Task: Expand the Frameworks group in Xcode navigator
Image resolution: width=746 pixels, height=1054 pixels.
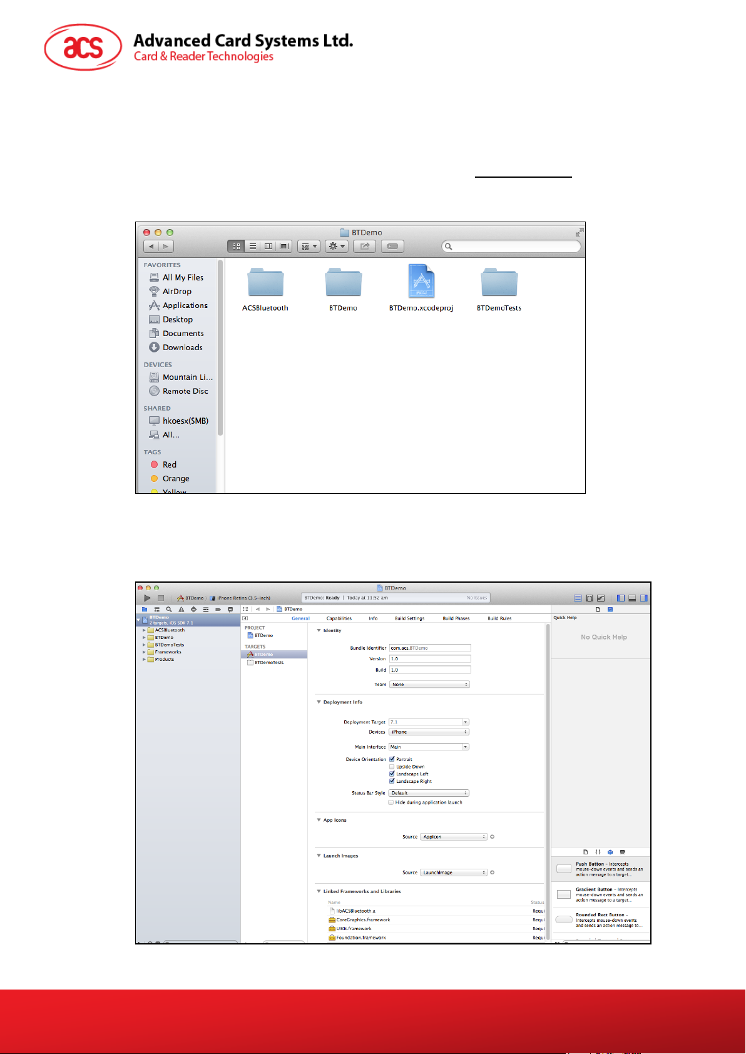Action: tap(144, 652)
